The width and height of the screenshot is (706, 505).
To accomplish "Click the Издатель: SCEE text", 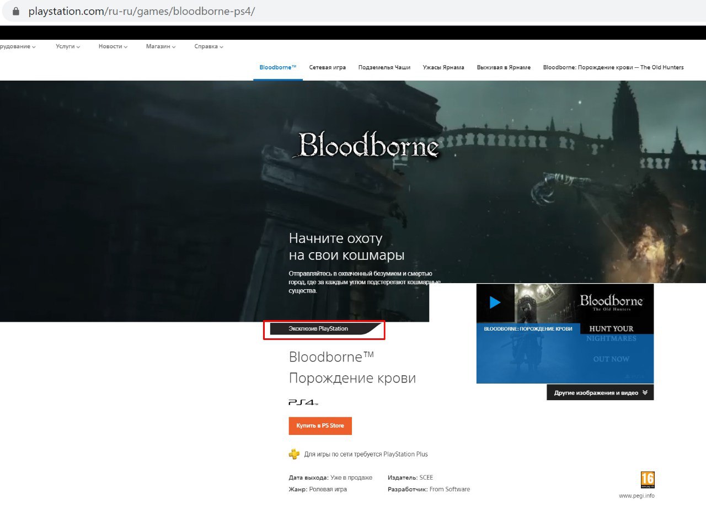I will (410, 477).
